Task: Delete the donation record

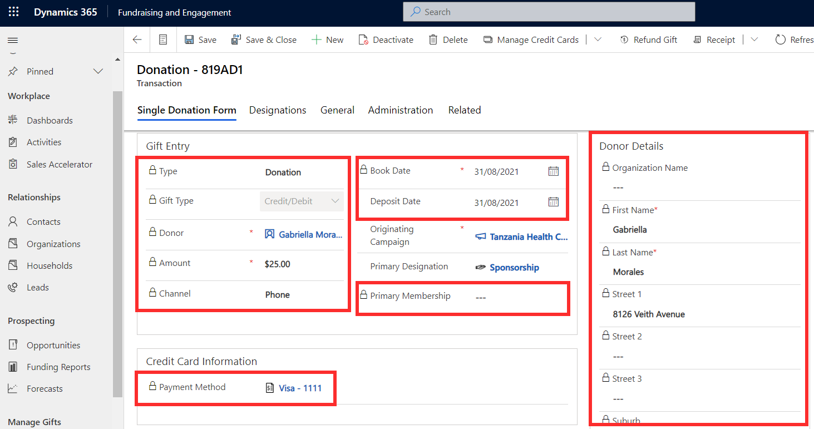Action: 448,40
